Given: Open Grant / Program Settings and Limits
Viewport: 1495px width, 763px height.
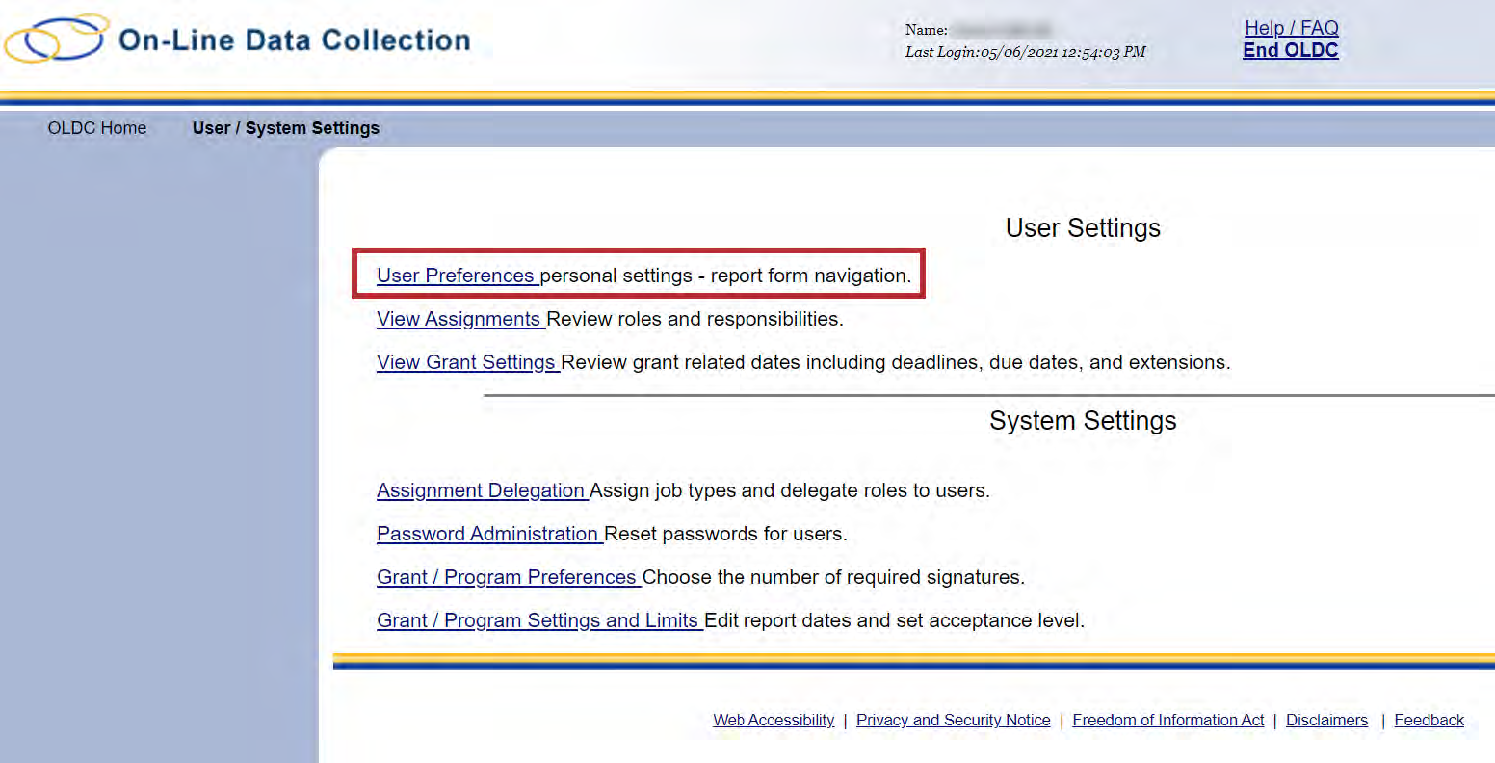Looking at the screenshot, I should [538, 620].
